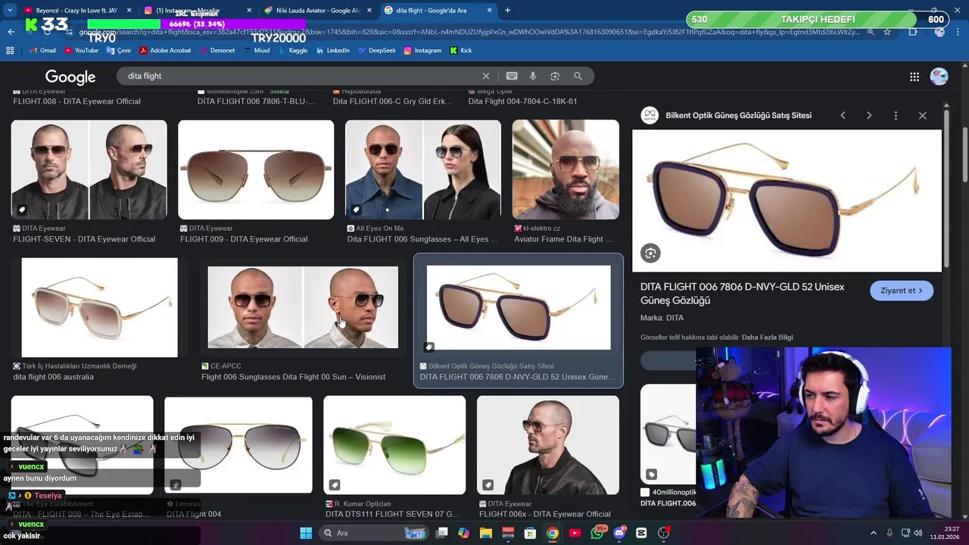Open search by image camera icon
Image resolution: width=969 pixels, height=545 pixels.
(x=555, y=76)
